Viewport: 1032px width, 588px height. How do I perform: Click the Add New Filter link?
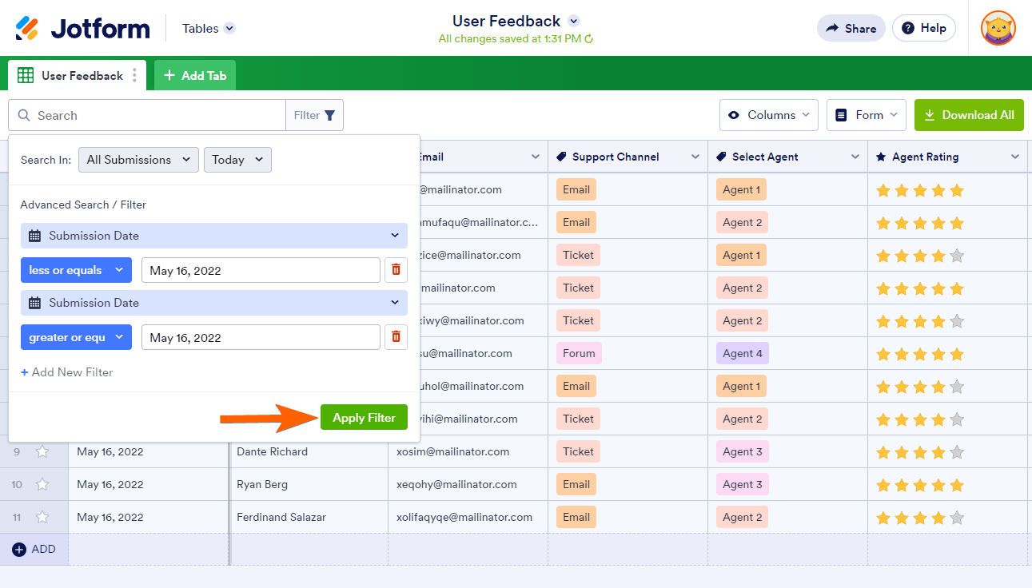(67, 372)
